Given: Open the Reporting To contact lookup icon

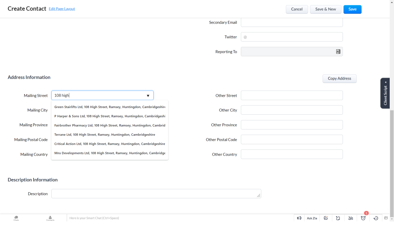Looking at the screenshot, I should point(338,51).
